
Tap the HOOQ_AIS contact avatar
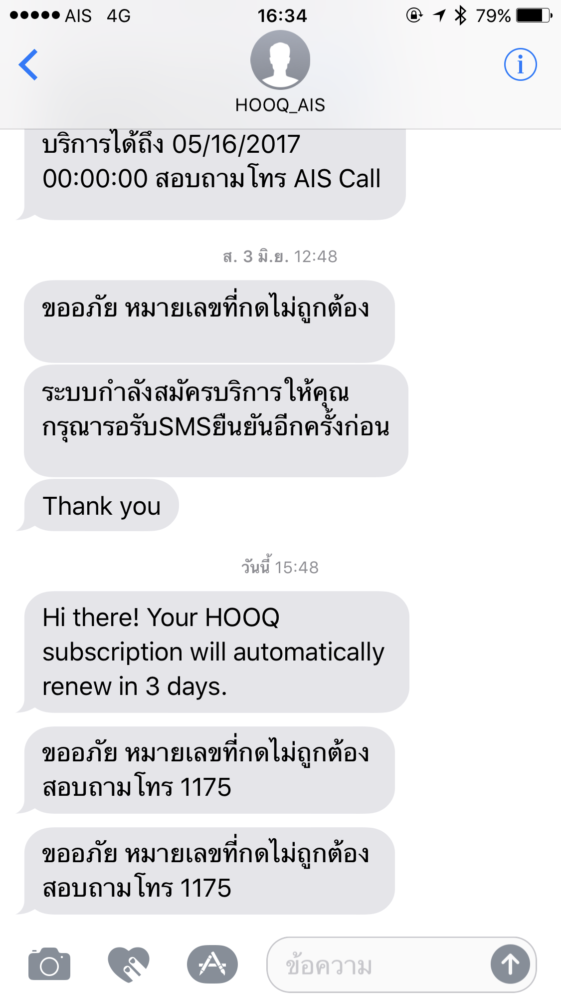(280, 60)
